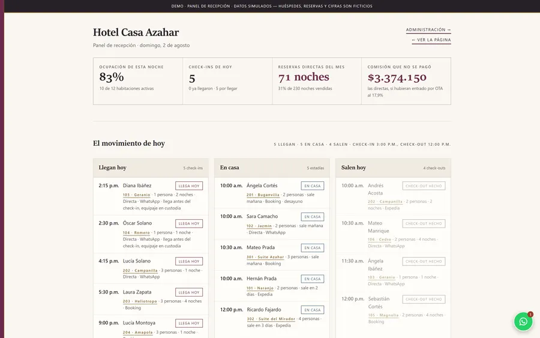This screenshot has width=540, height=338.
Task: Open room link 203 · Heliotropo
Action: coord(140,301)
